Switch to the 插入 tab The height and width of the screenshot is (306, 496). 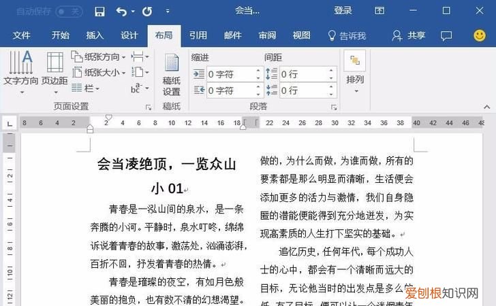pos(95,35)
